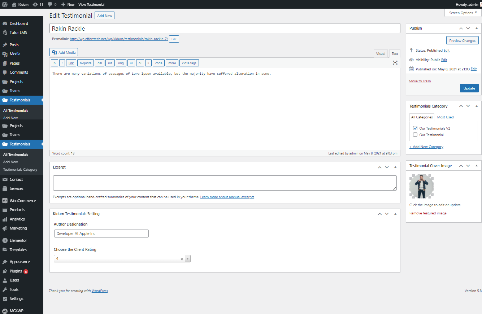Check the Our Testimonial category
482x314 pixels.
click(415, 135)
